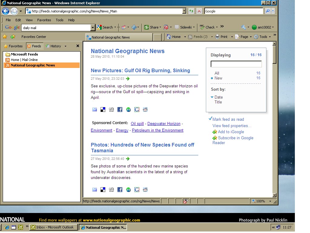The width and height of the screenshot is (310, 233).
Task: Open recent pages dropdown next to Forward
Action: 21,11
